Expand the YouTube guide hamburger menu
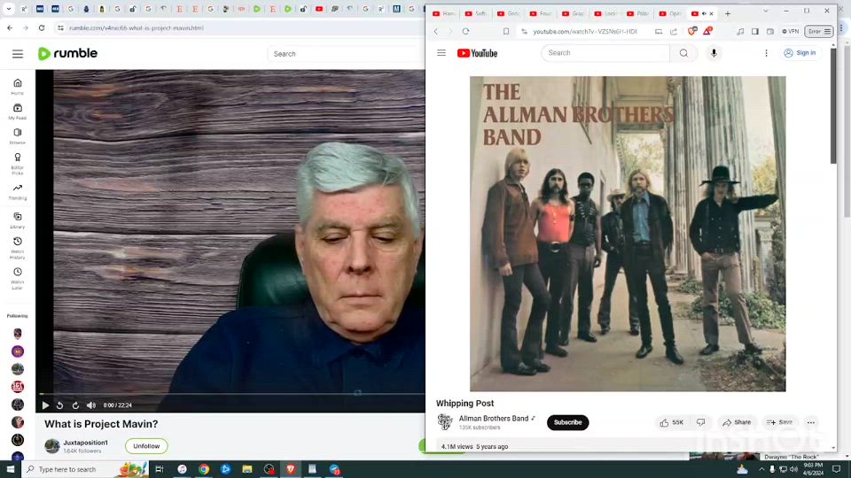The width and height of the screenshot is (851, 478). 441,53
